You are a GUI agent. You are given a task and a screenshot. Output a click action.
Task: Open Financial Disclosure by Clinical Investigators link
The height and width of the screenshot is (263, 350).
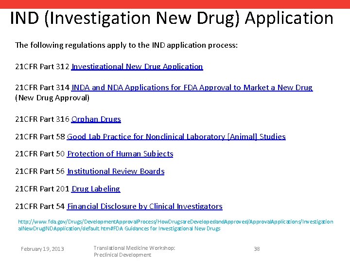click(145, 206)
